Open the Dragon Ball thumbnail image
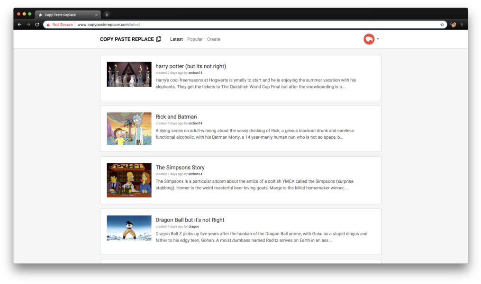This screenshot has width=481, height=284. coord(129,228)
